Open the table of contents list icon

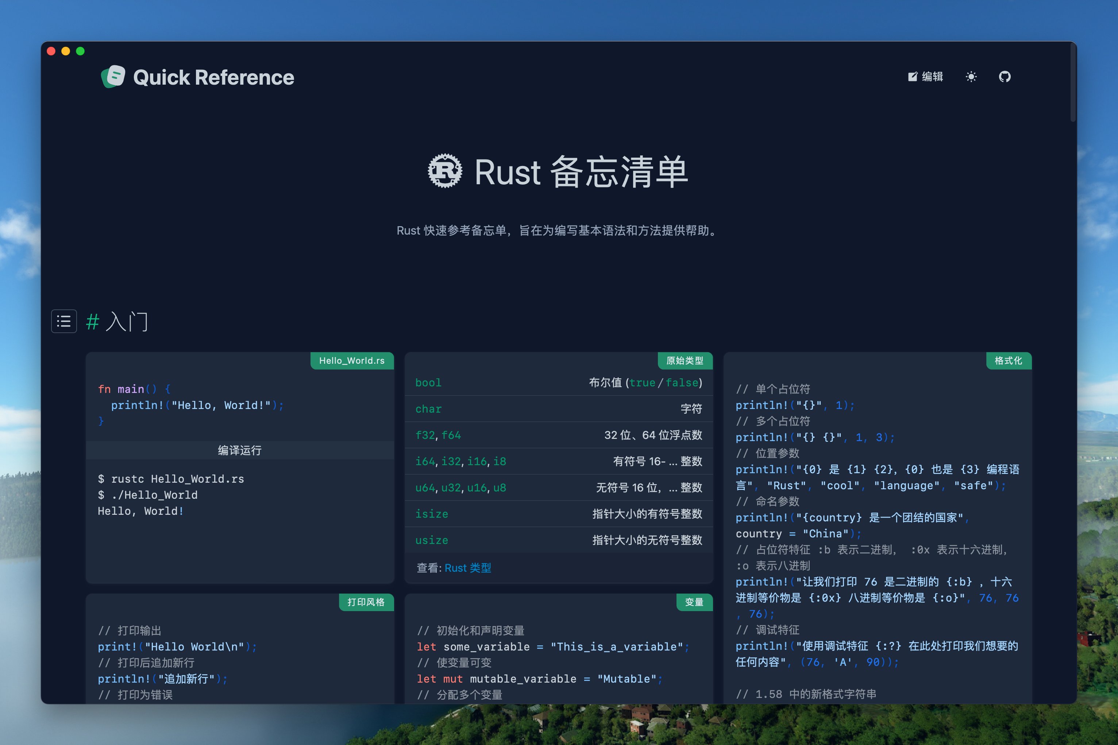[63, 322]
